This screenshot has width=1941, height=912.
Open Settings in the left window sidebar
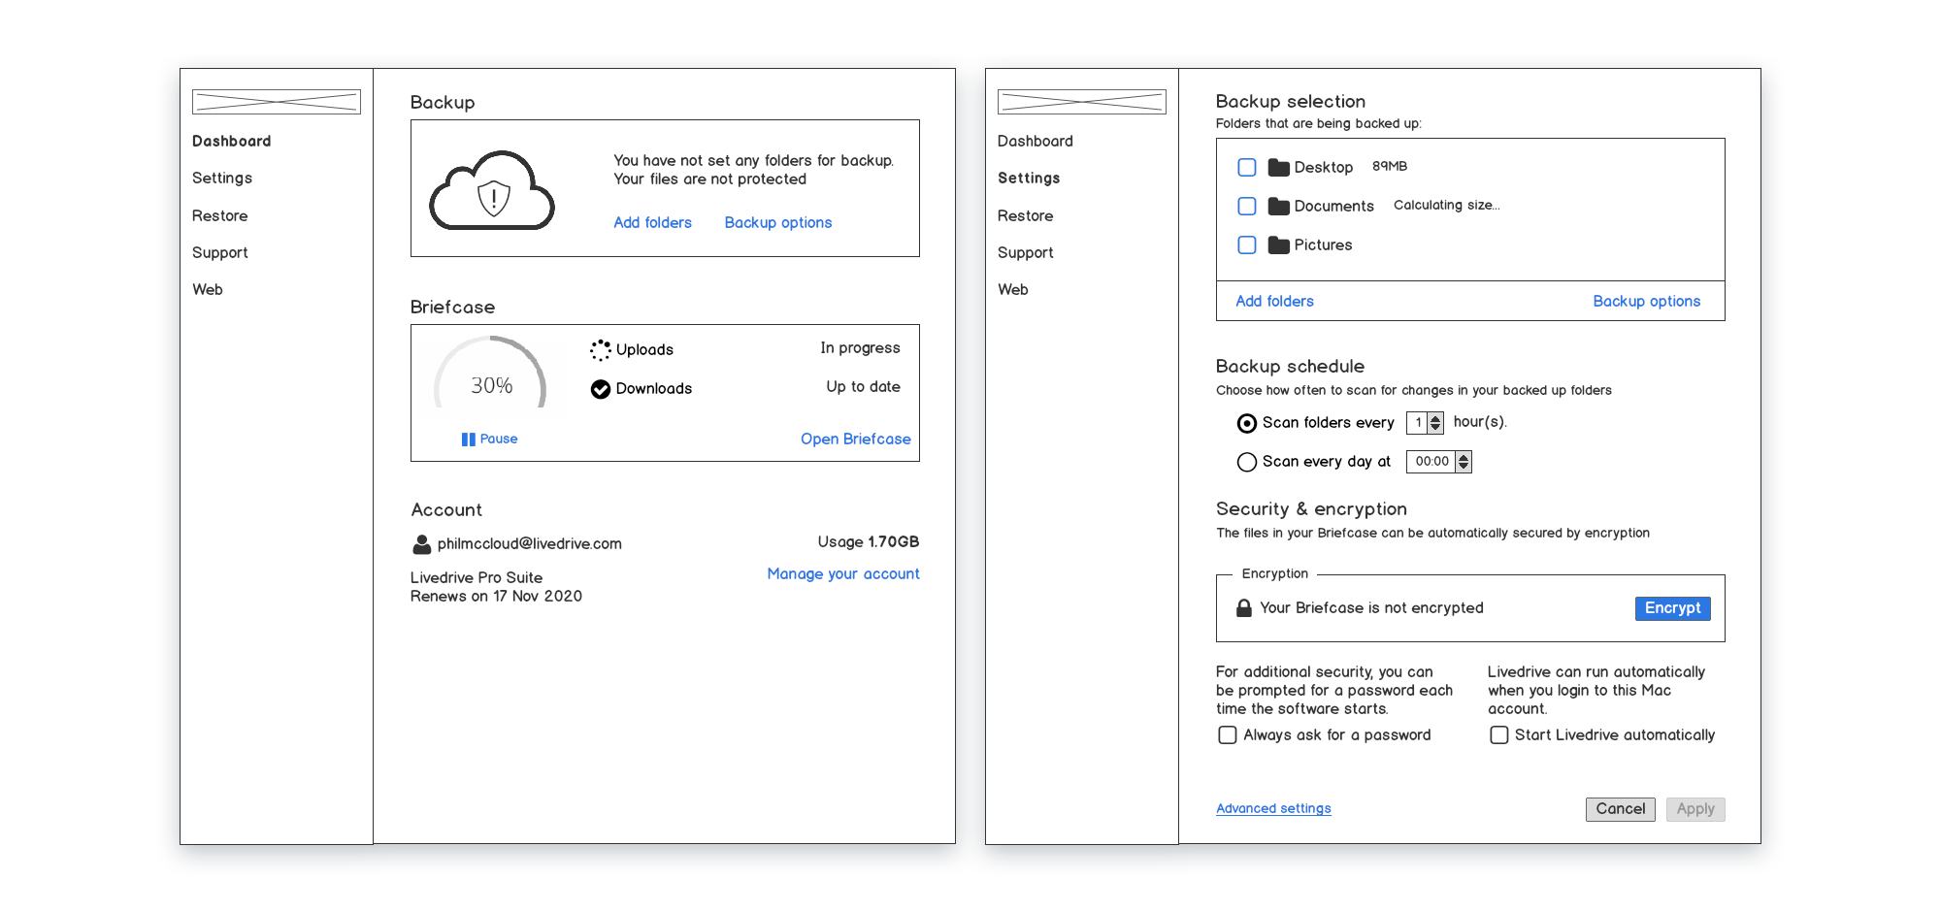pos(222,179)
